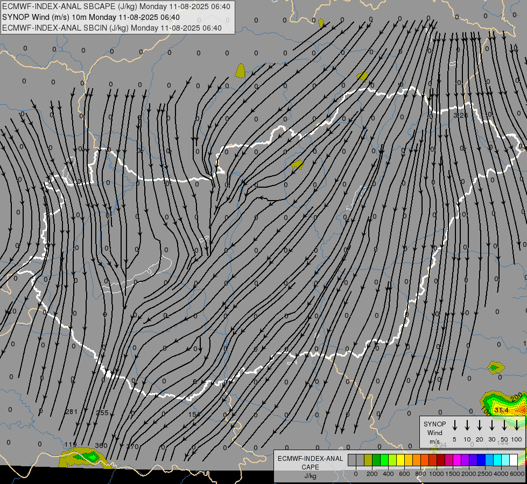
Task: Pick the white CAPE legend swatch
Action: [x=514, y=460]
